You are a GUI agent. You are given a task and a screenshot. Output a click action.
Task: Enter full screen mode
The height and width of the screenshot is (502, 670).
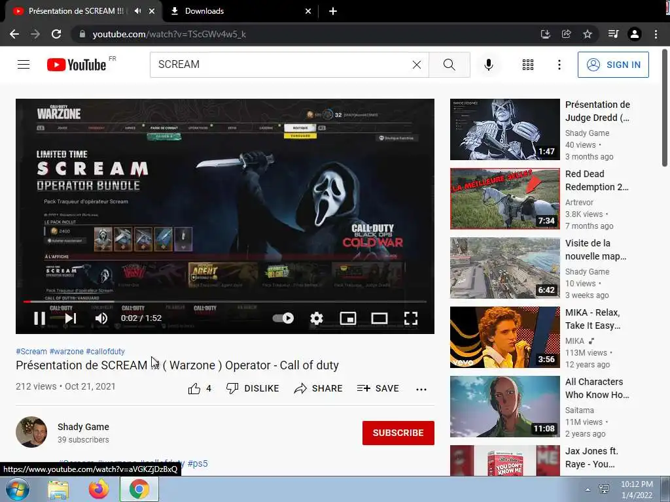[x=411, y=318]
